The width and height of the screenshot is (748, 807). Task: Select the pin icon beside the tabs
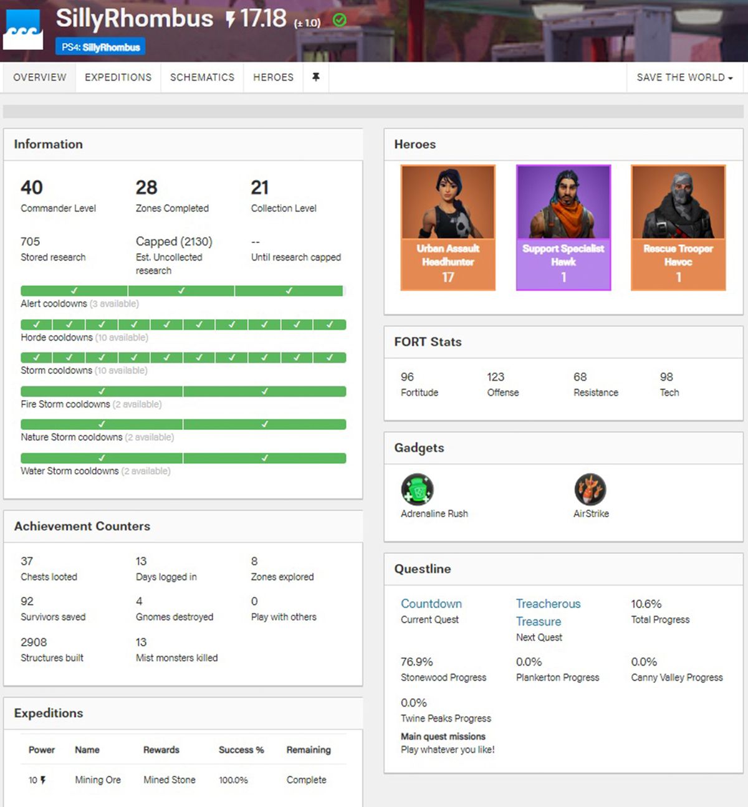click(316, 77)
